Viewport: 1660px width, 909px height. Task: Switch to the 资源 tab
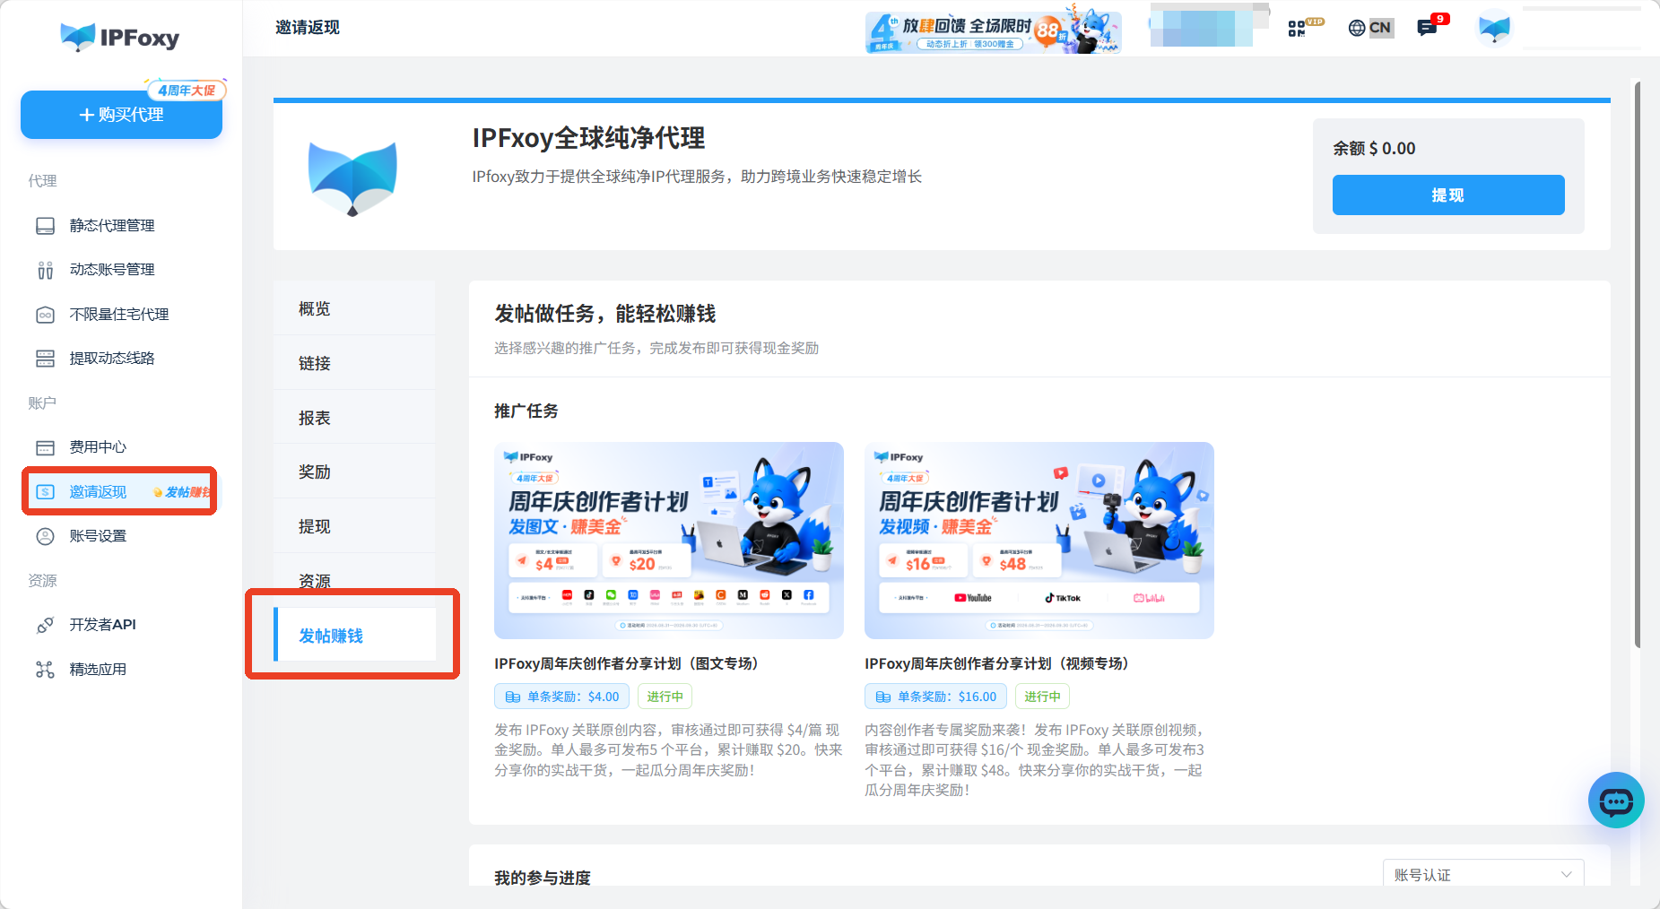[354, 580]
